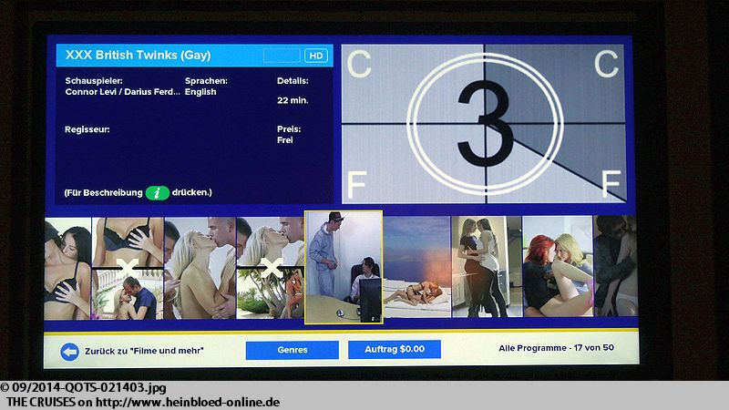Click the countdown preview video panel

click(484, 124)
